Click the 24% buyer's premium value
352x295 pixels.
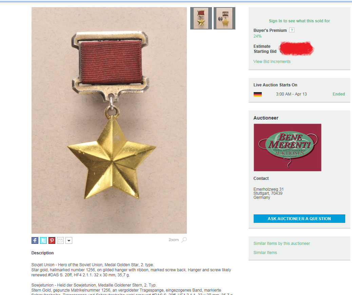point(257,36)
